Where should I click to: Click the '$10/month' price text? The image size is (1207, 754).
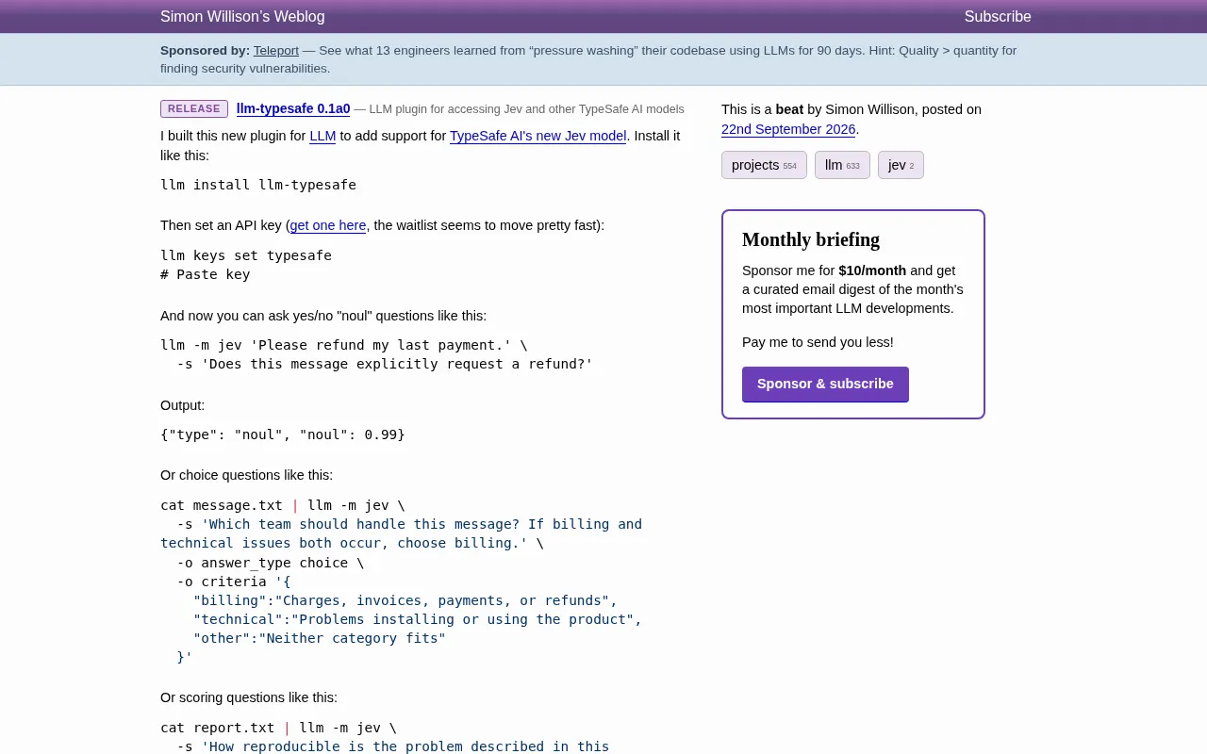(872, 270)
